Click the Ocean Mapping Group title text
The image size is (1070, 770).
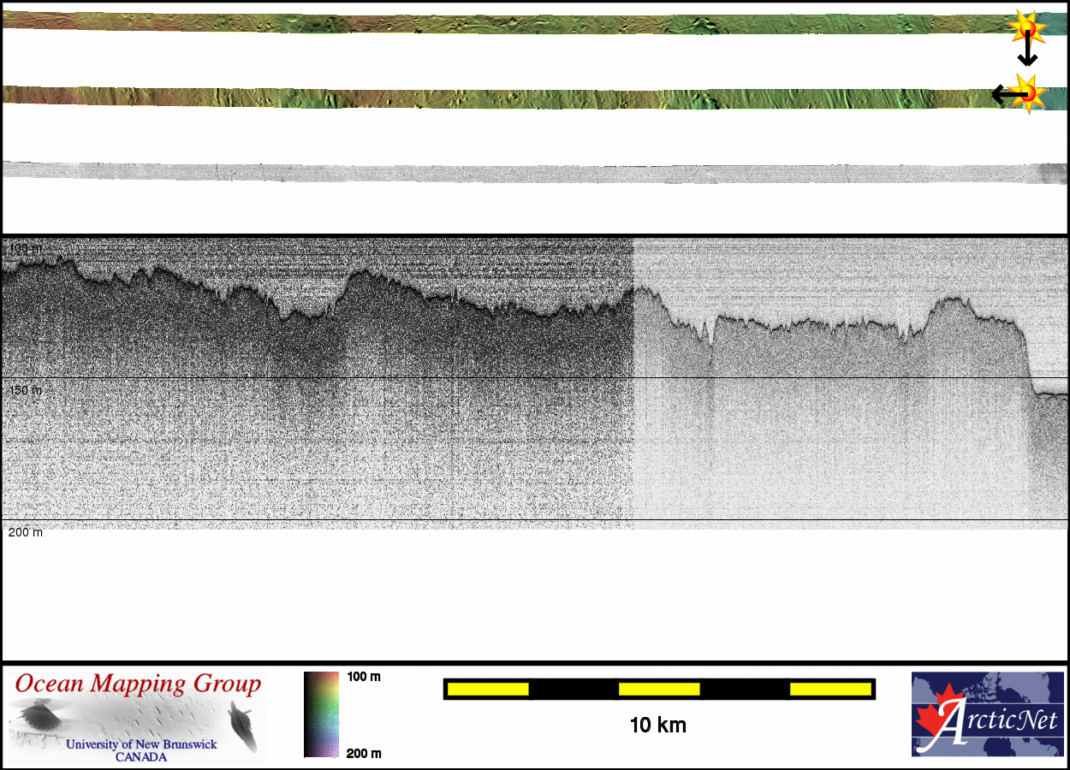coord(138,684)
